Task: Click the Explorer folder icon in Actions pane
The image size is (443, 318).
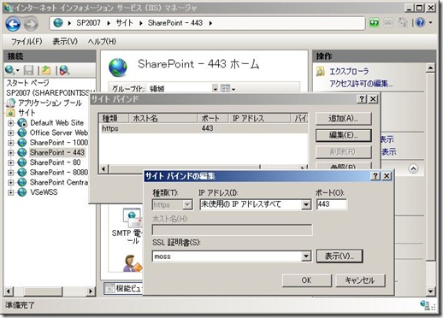Action: pyautogui.click(x=321, y=71)
